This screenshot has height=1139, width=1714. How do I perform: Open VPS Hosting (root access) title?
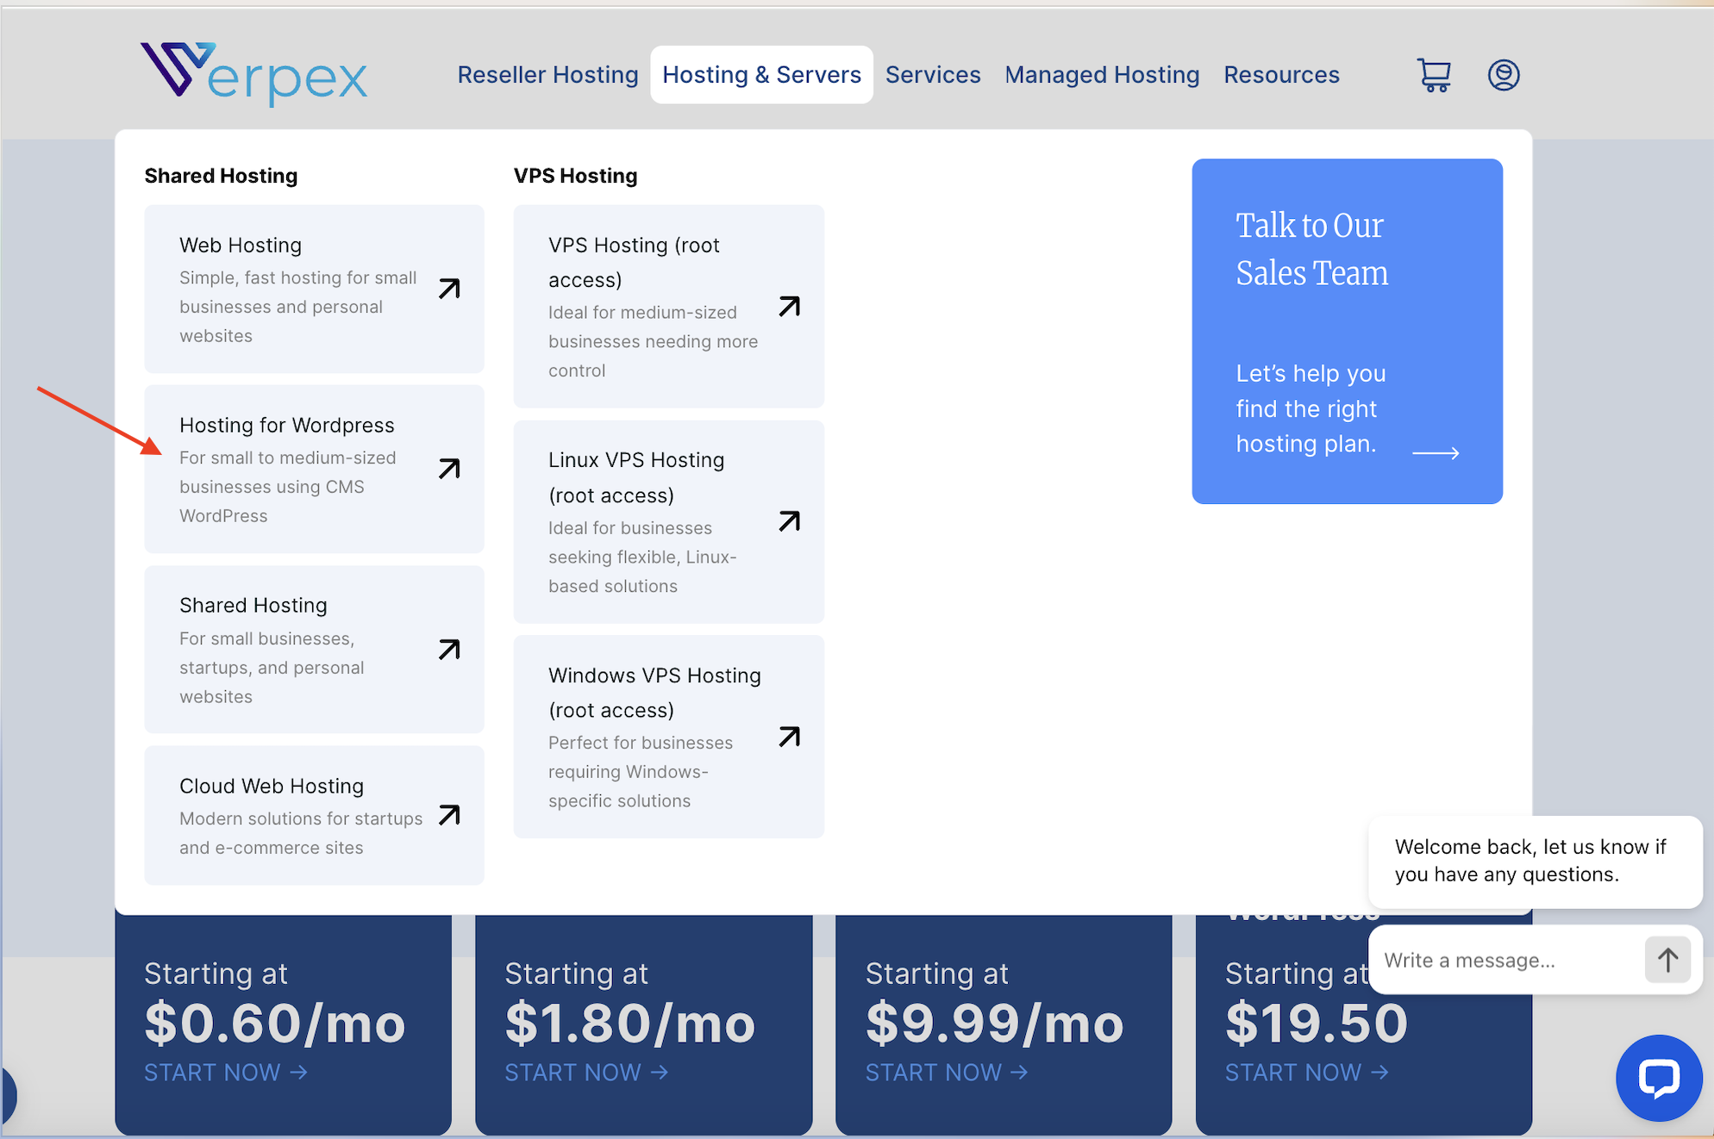tap(634, 263)
